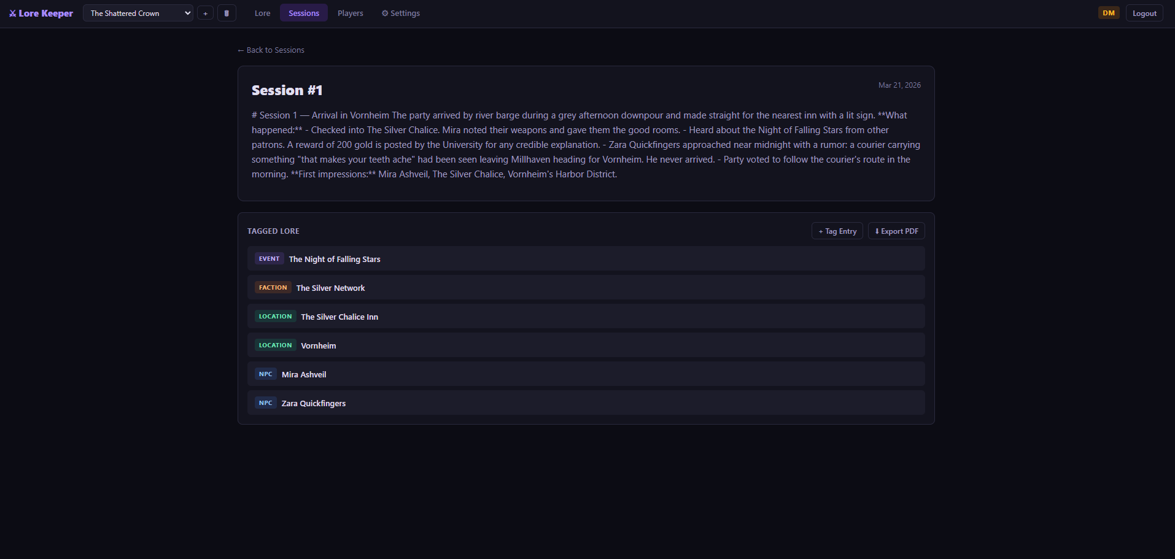Viewport: 1175px width, 559px height.
Task: Delete the campaign using the trash icon
Action: coord(227,13)
